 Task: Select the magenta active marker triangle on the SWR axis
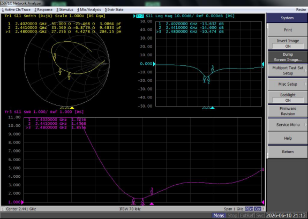pos(152,204)
